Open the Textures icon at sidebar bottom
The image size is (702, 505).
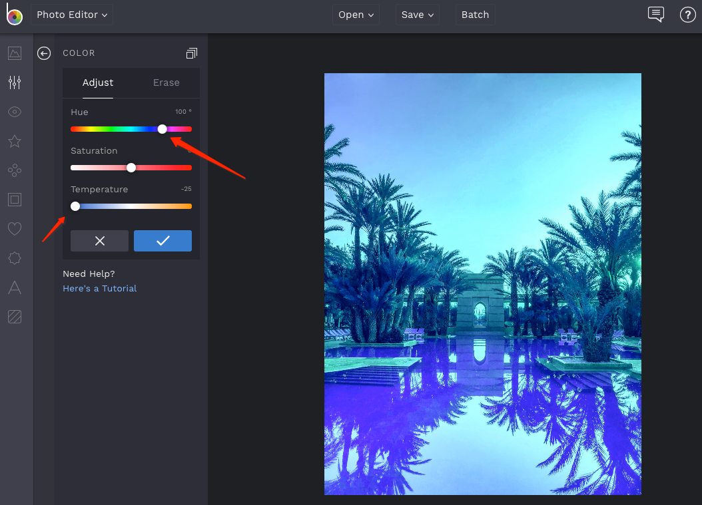[x=15, y=317]
